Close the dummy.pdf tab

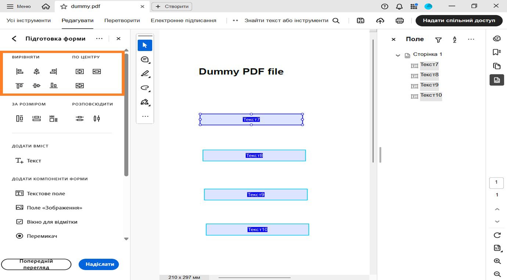click(143, 6)
